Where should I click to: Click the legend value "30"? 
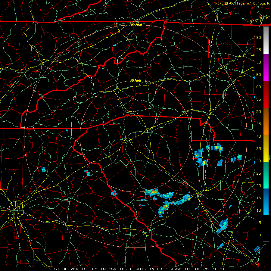click(259, 161)
